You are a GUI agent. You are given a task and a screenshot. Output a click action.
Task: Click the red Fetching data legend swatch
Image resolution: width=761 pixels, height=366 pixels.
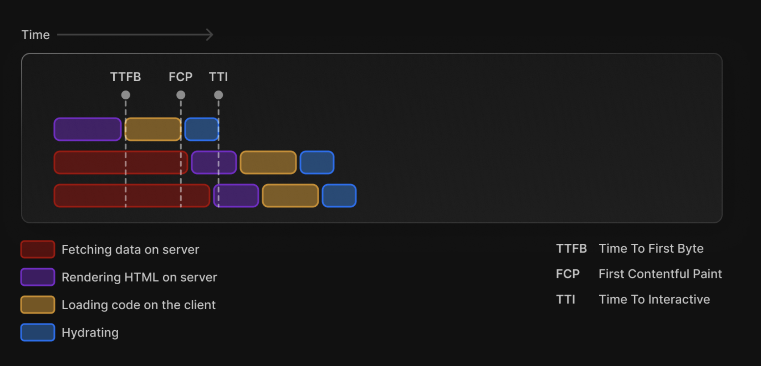click(38, 250)
